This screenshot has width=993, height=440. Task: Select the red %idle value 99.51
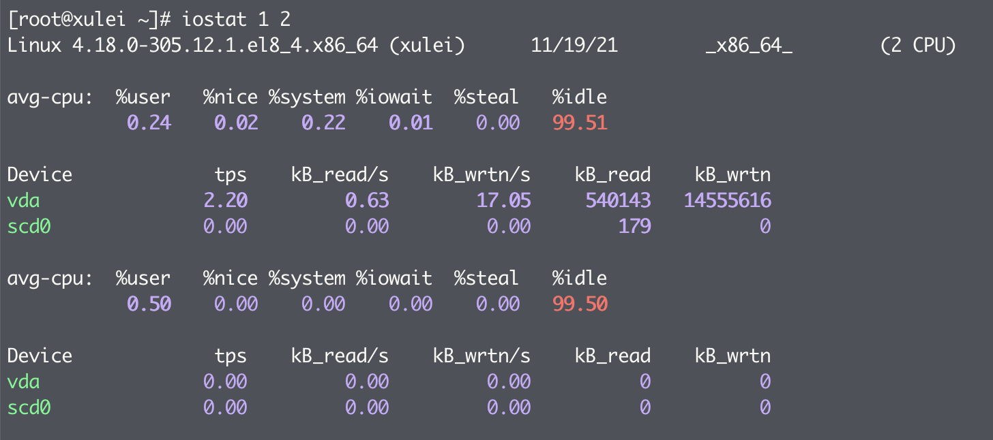[580, 123]
